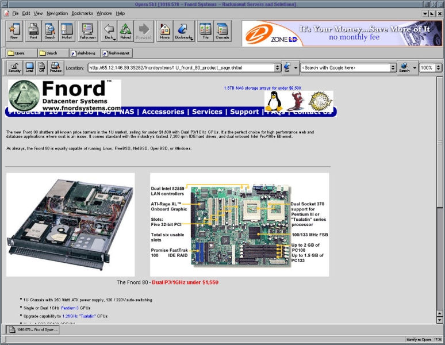Image resolution: width=445 pixels, height=345 pixels.
Task: Open the 100% zoom level dropdown
Action: pos(439,68)
